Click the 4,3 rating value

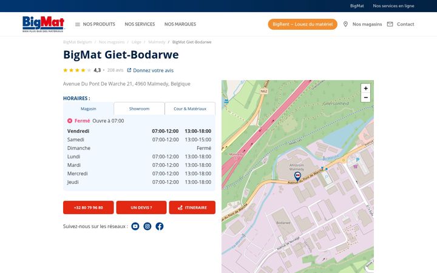97,70
